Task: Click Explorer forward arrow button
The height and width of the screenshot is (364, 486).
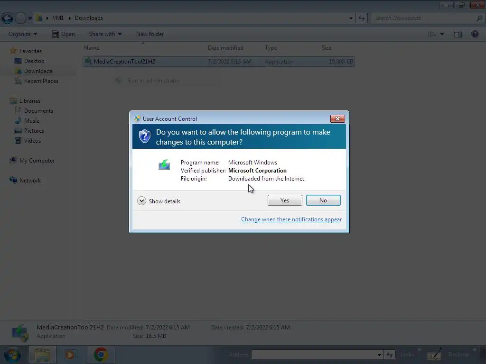Action: coord(20,18)
